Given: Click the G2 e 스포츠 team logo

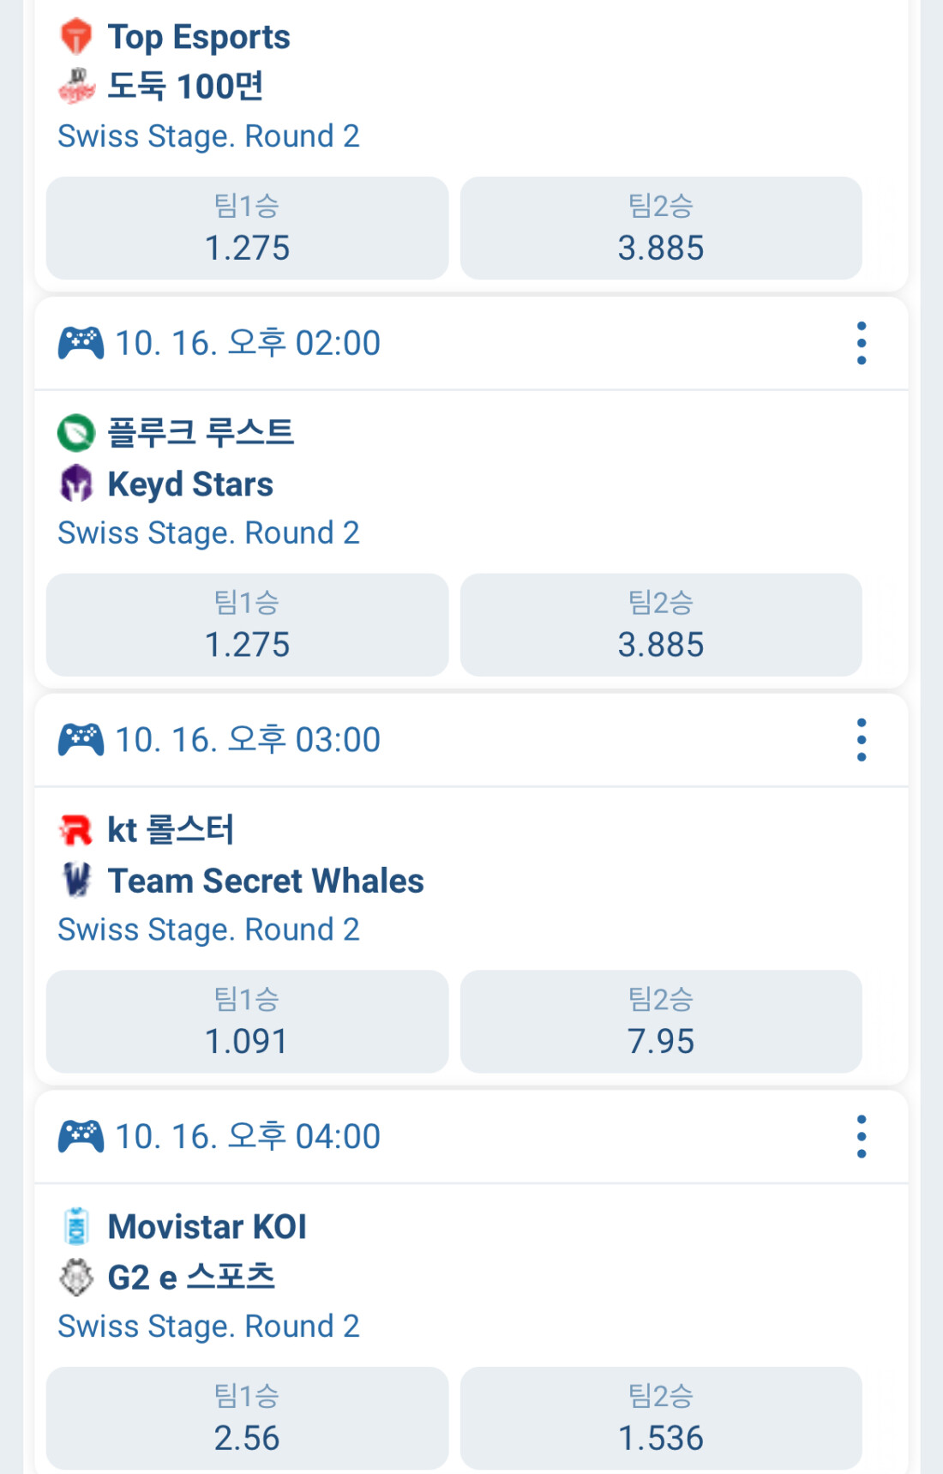Looking at the screenshot, I should 76,1277.
